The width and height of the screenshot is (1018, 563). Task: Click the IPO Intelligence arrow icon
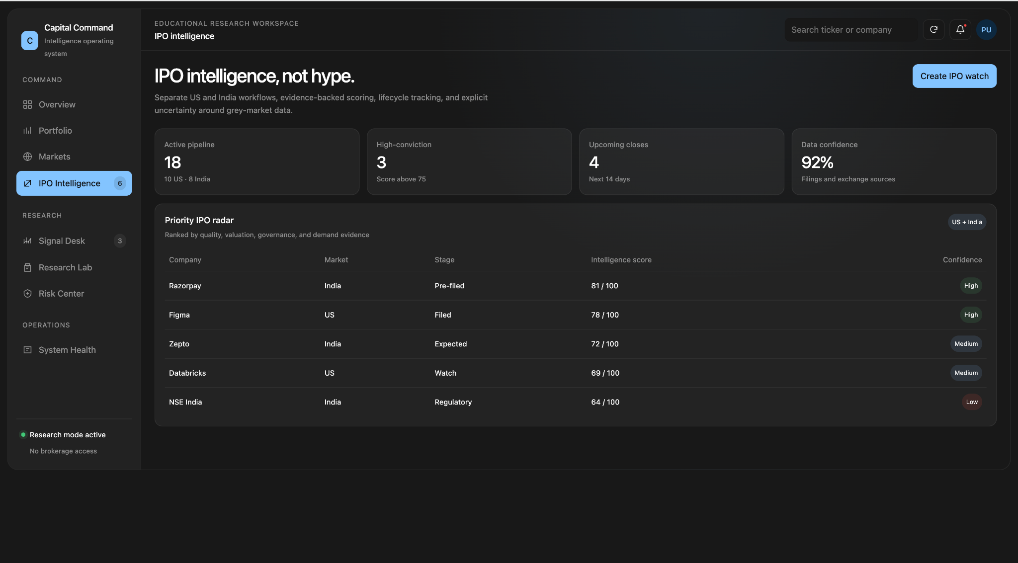(x=27, y=183)
